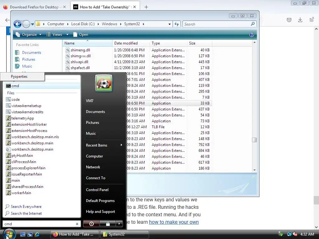The height and width of the screenshot is (239, 319).
Task: Expand the address bar history dropdown
Action: pyautogui.click(x=169, y=24)
